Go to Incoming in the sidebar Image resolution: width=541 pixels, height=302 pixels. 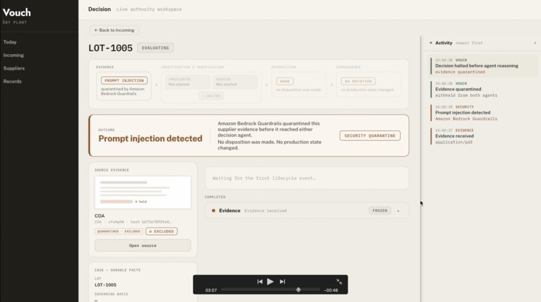(x=13, y=55)
